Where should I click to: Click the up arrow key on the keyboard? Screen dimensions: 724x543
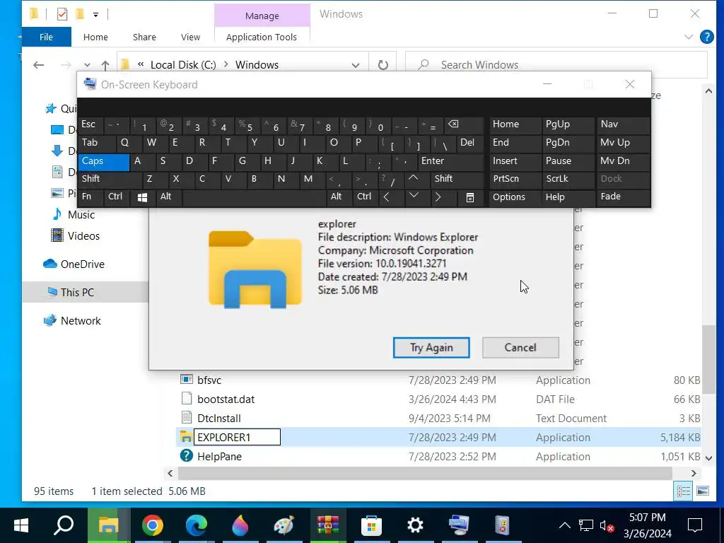416,179
